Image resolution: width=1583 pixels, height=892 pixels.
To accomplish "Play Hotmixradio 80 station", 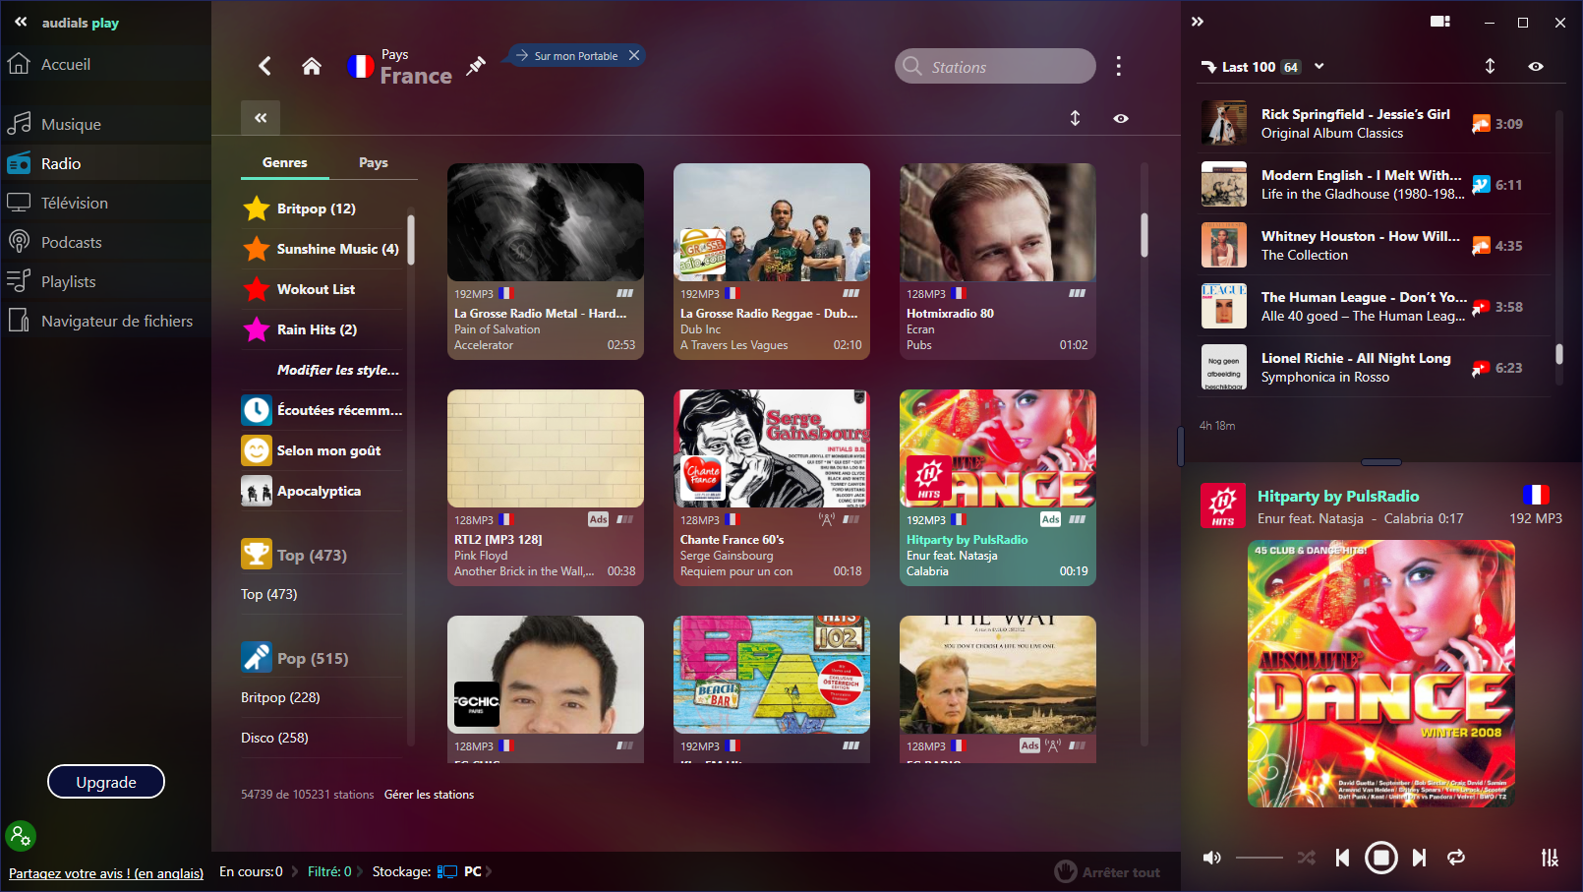I will (x=998, y=262).
